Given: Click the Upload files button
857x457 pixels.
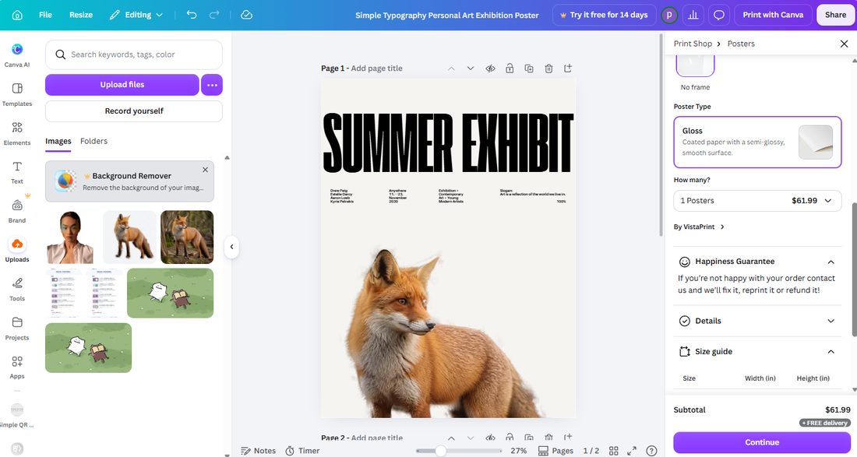Looking at the screenshot, I should pos(122,85).
